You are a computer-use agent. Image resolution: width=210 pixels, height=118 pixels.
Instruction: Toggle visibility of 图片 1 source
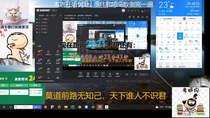click(x=37, y=29)
